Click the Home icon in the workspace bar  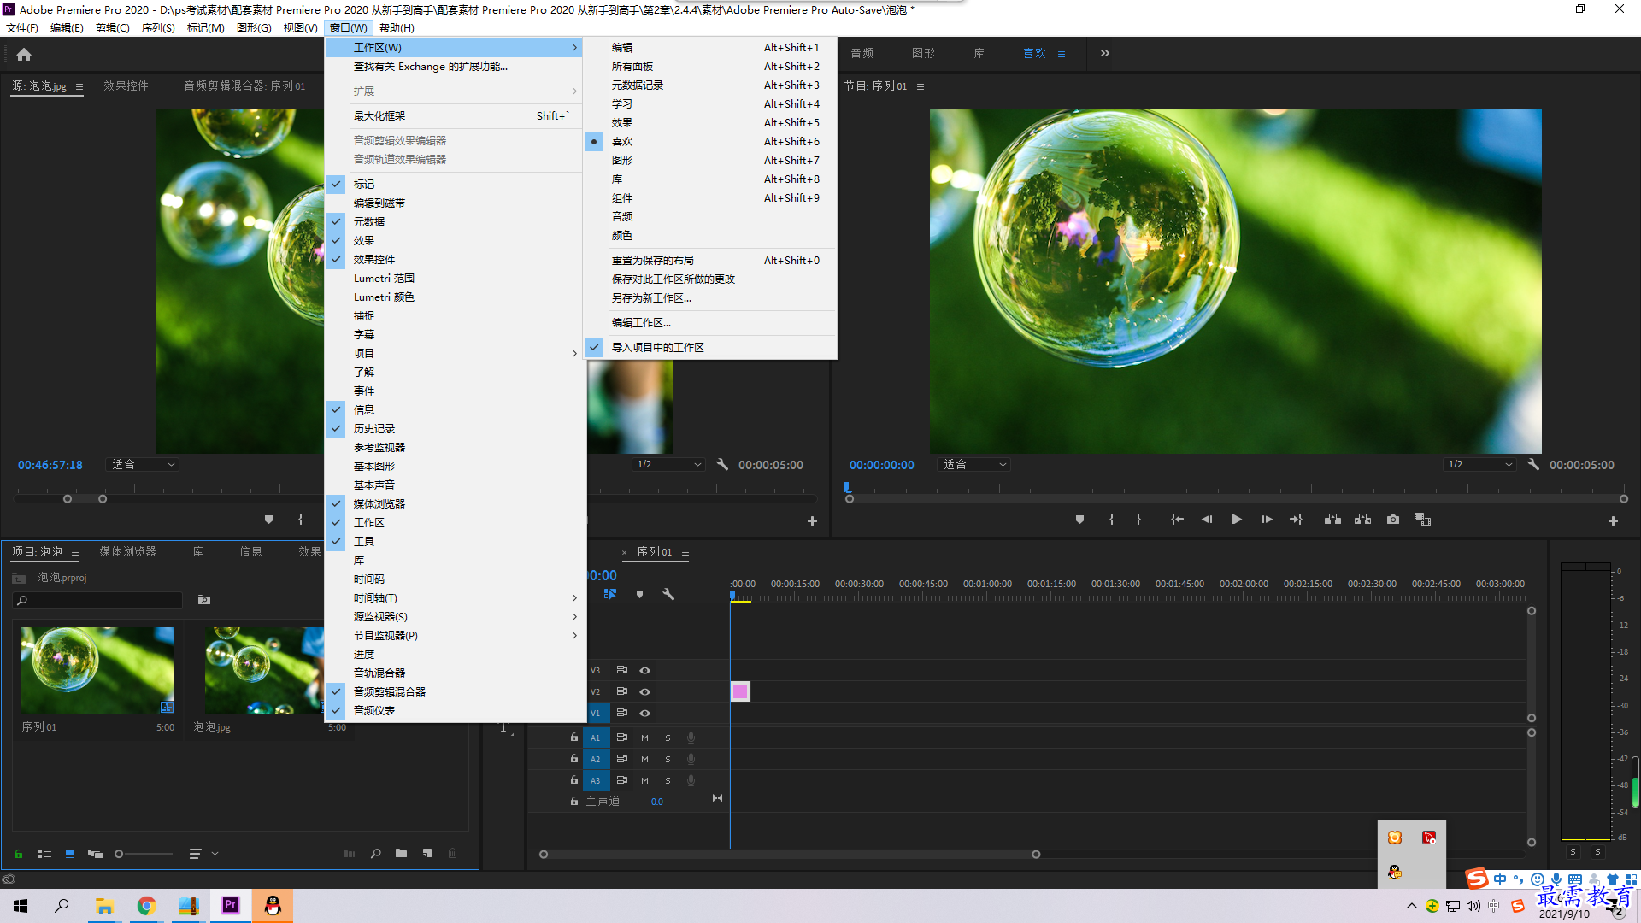(x=24, y=54)
